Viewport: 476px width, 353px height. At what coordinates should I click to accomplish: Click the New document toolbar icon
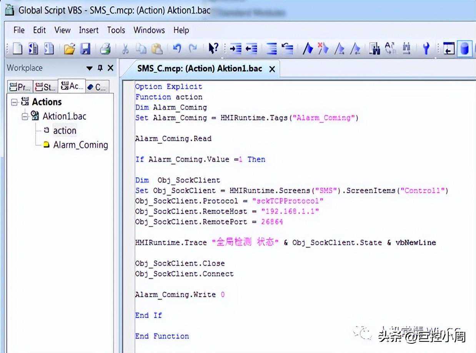(17, 49)
